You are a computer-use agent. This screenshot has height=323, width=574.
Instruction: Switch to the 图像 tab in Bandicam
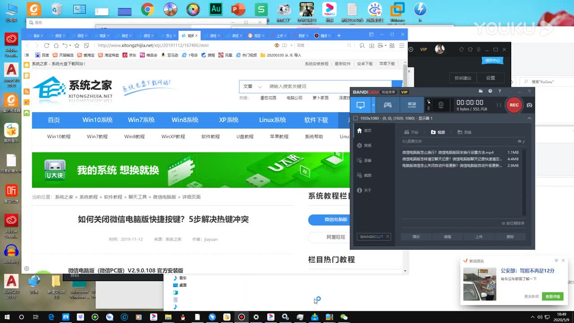click(465, 132)
